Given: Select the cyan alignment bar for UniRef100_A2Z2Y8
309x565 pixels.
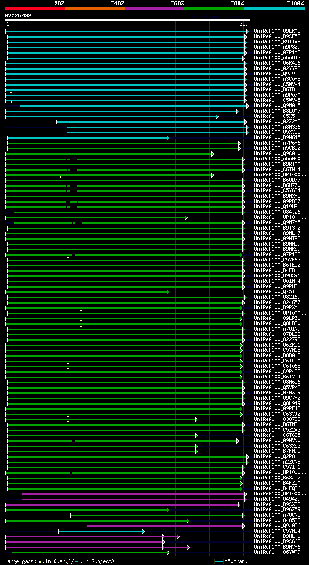Looking at the screenshot, I should point(152,122).
